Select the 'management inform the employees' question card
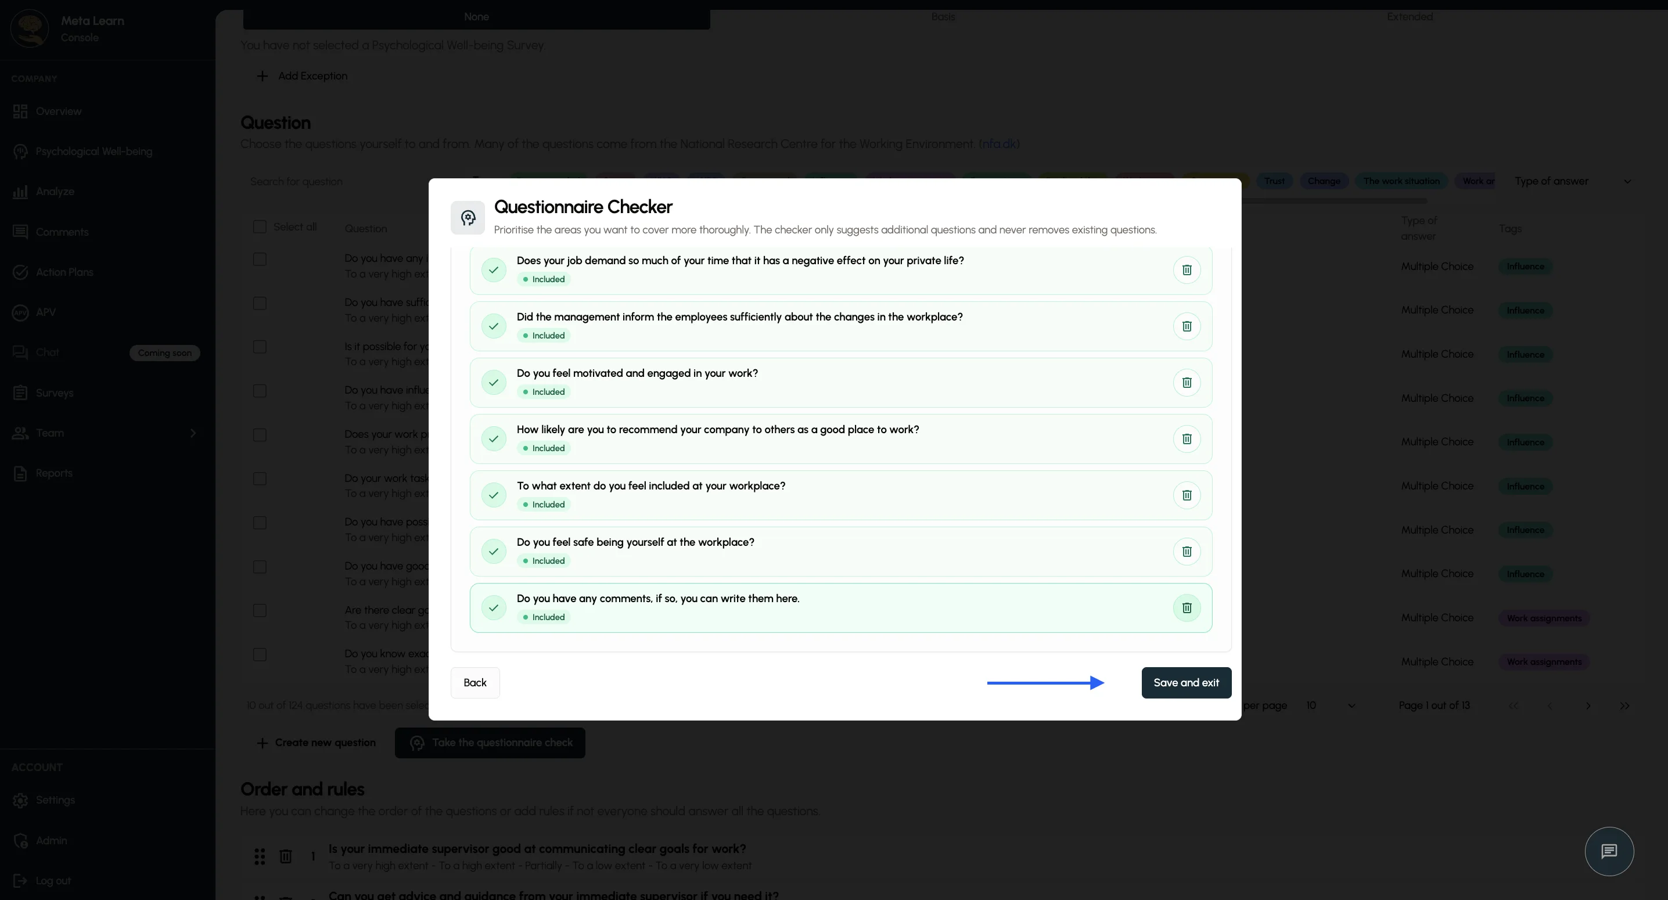 [x=840, y=326]
